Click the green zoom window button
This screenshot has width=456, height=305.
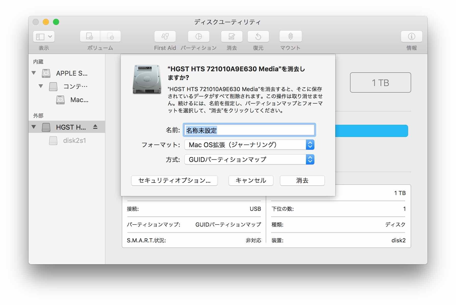click(56, 22)
